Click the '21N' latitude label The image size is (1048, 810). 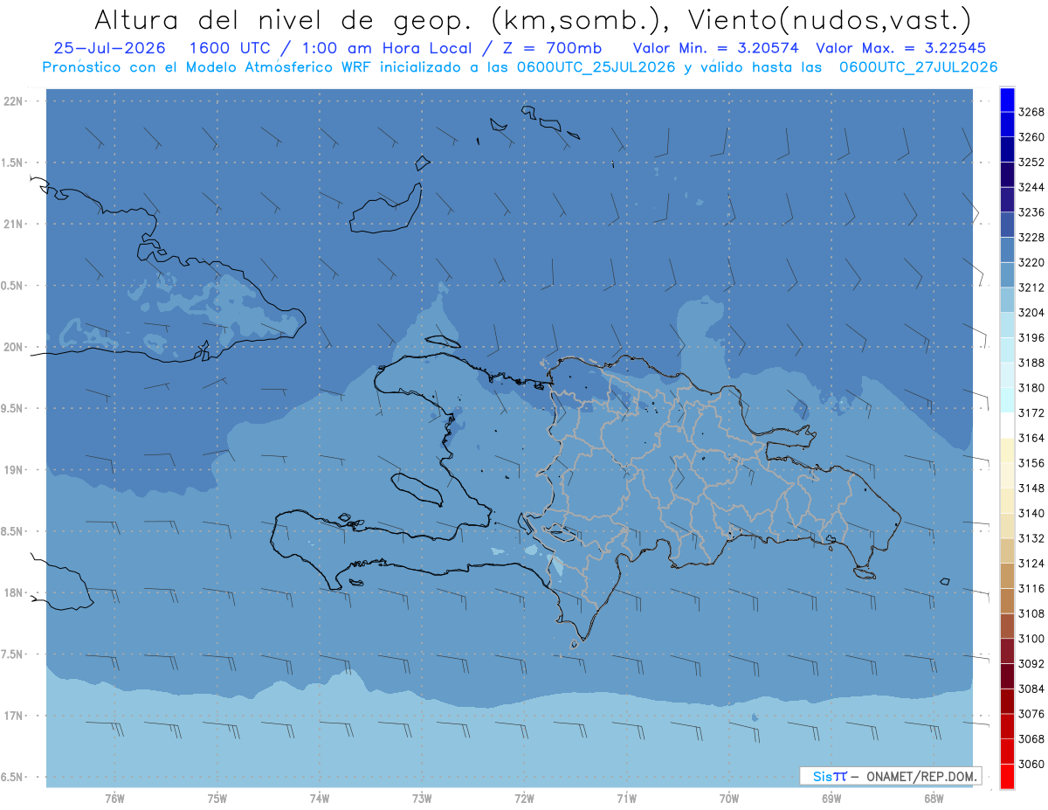pos(14,224)
